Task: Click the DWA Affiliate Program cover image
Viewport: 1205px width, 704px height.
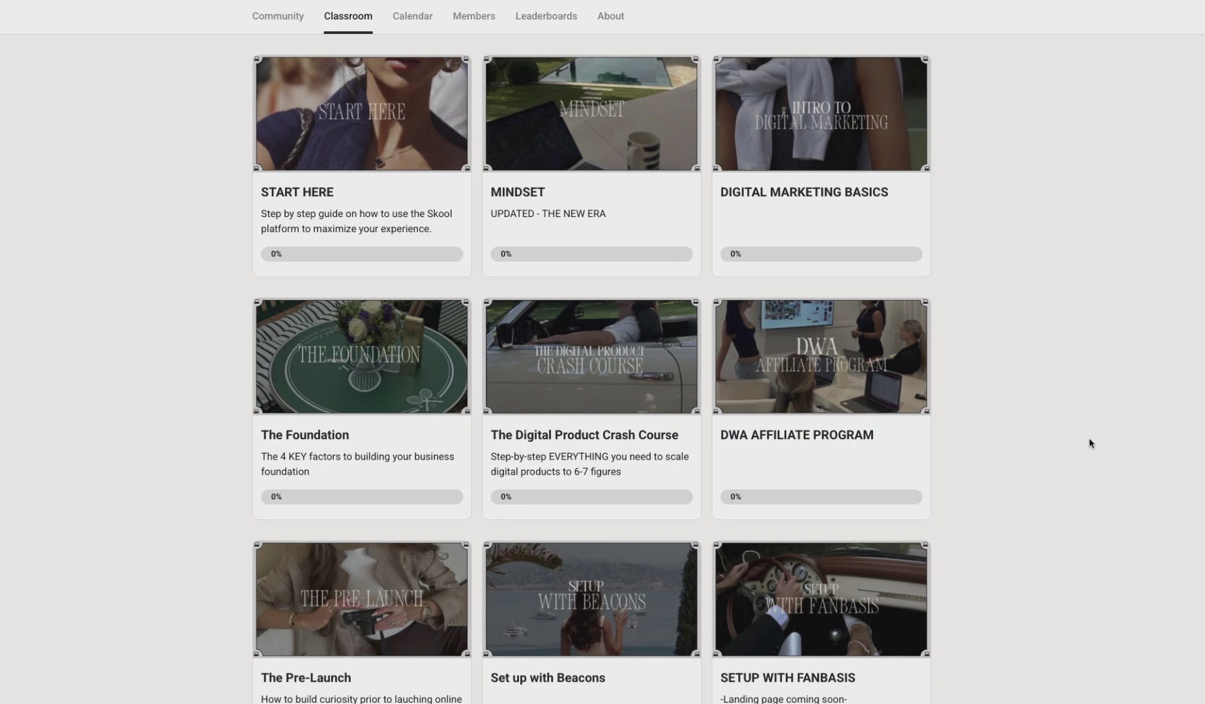Action: (x=820, y=357)
